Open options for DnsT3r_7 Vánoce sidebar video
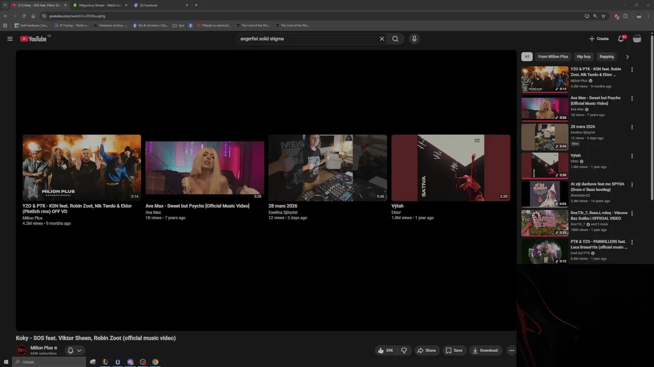 pyautogui.click(x=632, y=214)
